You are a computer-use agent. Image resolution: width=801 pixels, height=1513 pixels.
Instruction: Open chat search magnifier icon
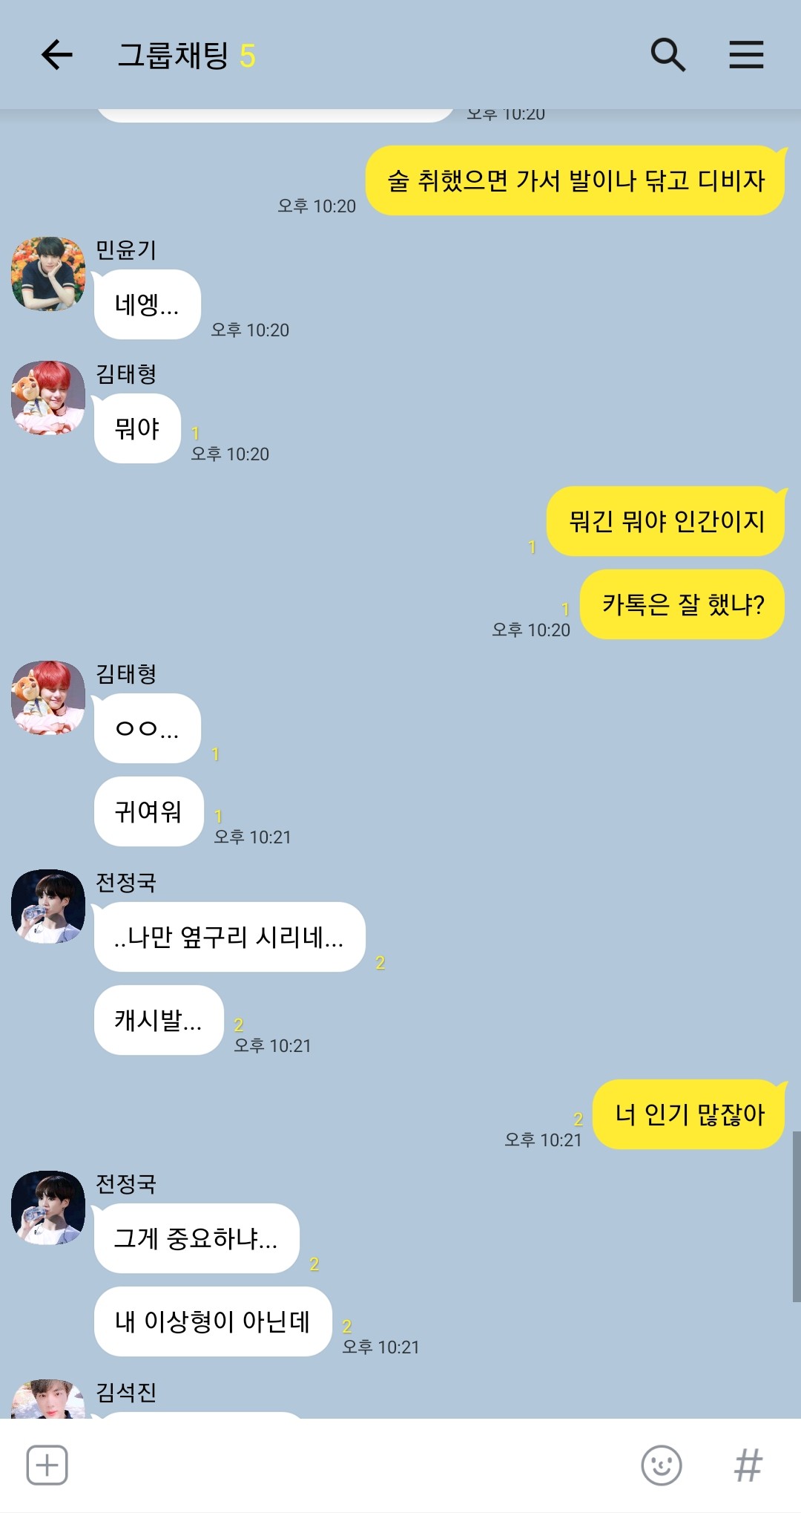667,55
